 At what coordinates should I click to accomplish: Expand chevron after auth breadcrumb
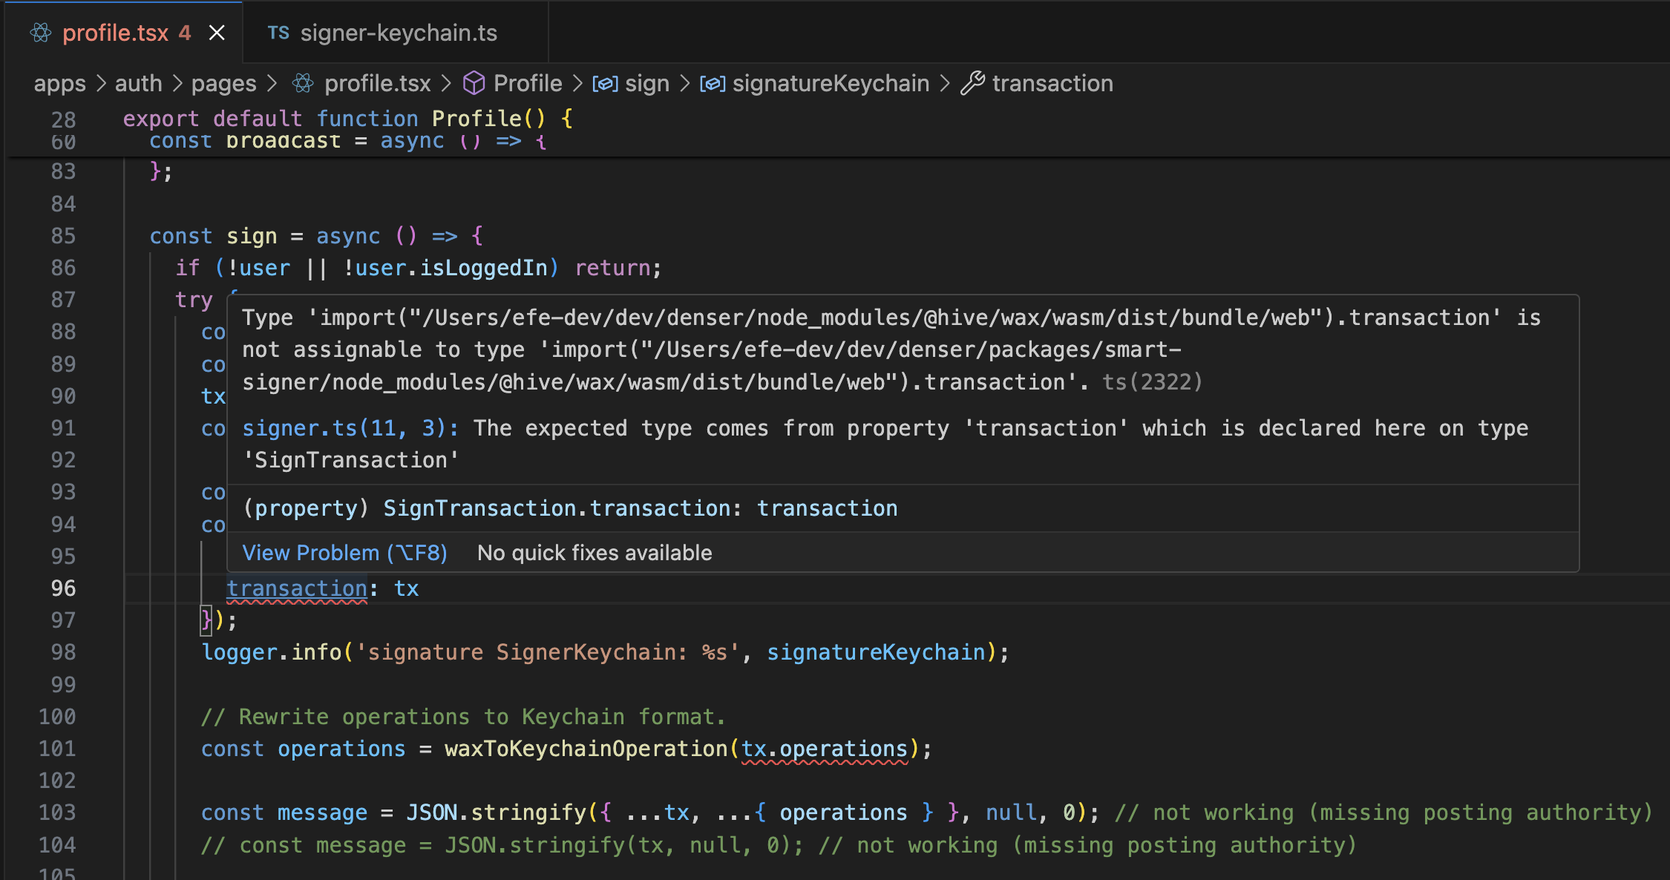point(177,83)
